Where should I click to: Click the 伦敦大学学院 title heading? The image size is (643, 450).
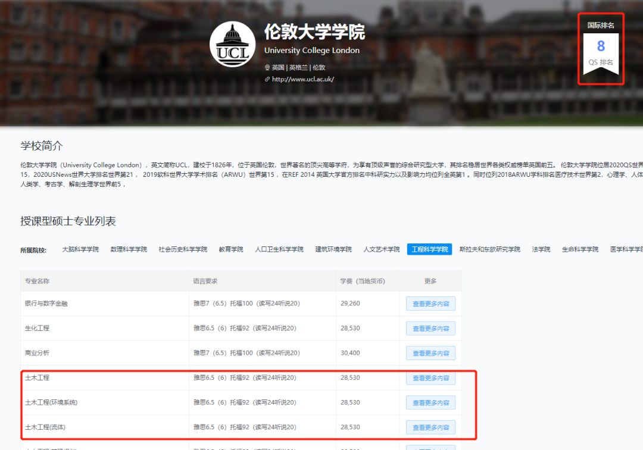click(x=314, y=32)
